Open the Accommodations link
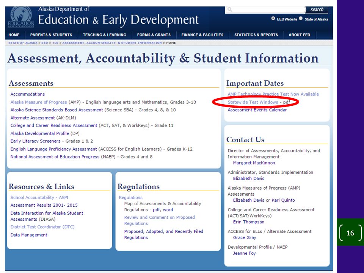 (x=28, y=94)
